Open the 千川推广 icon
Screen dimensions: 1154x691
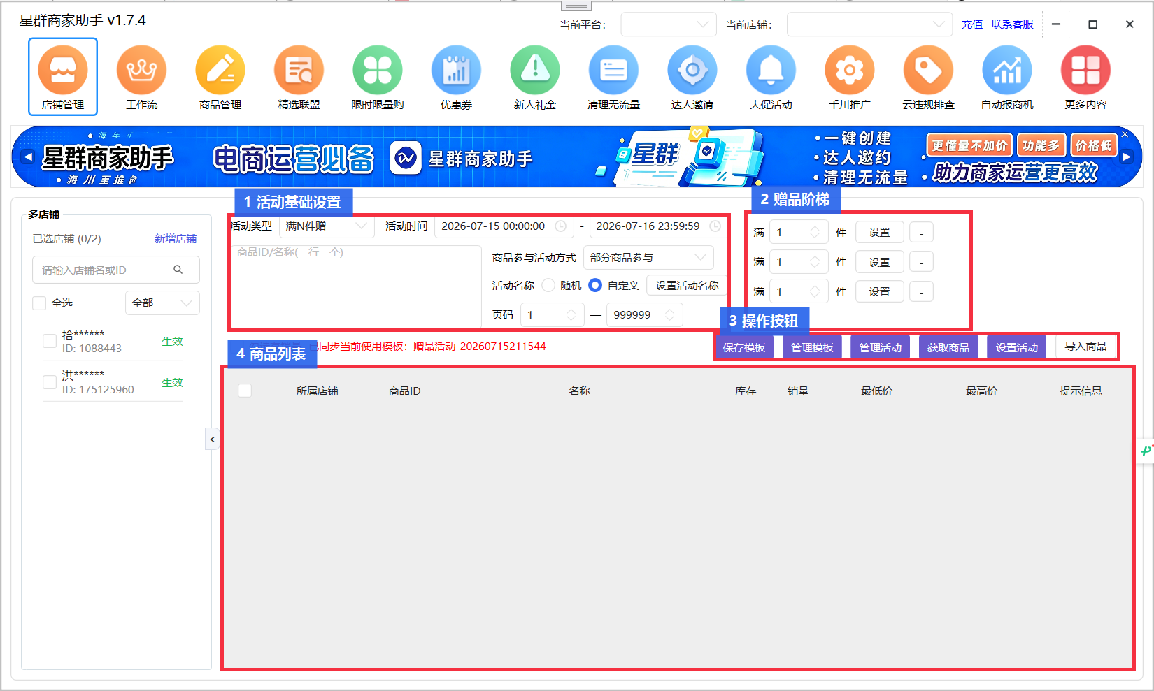click(x=850, y=71)
